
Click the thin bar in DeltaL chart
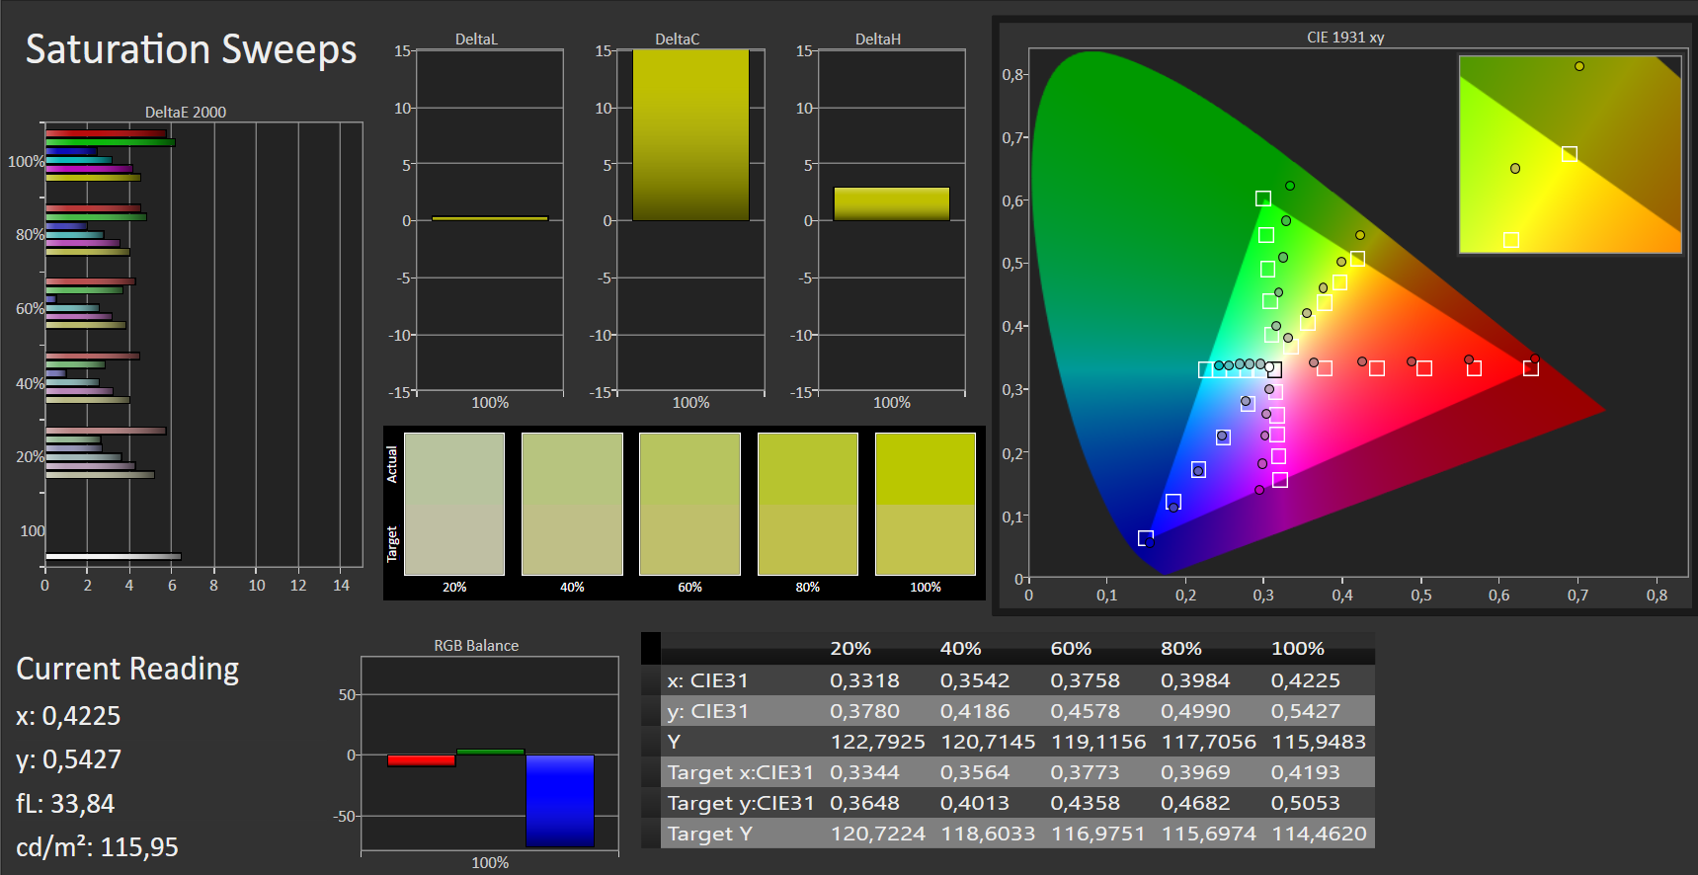(x=490, y=218)
